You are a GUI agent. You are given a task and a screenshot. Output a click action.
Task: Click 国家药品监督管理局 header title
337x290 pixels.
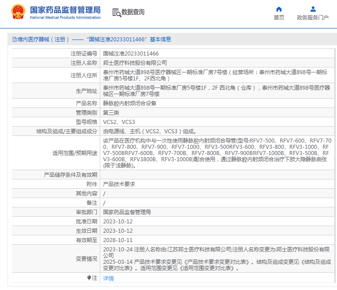pyautogui.click(x=65, y=10)
